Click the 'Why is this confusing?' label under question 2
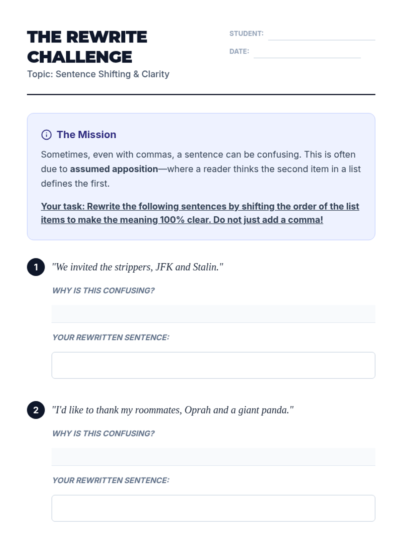 click(x=103, y=433)
